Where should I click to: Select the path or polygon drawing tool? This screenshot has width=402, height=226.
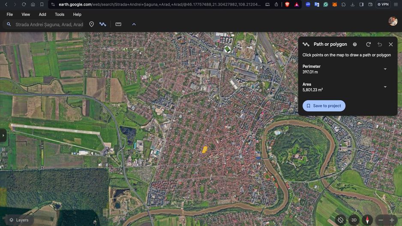click(103, 24)
